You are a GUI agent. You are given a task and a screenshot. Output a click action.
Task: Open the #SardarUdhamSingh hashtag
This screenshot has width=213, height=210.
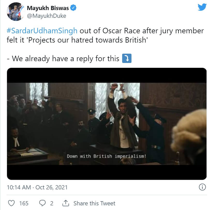click(x=42, y=31)
